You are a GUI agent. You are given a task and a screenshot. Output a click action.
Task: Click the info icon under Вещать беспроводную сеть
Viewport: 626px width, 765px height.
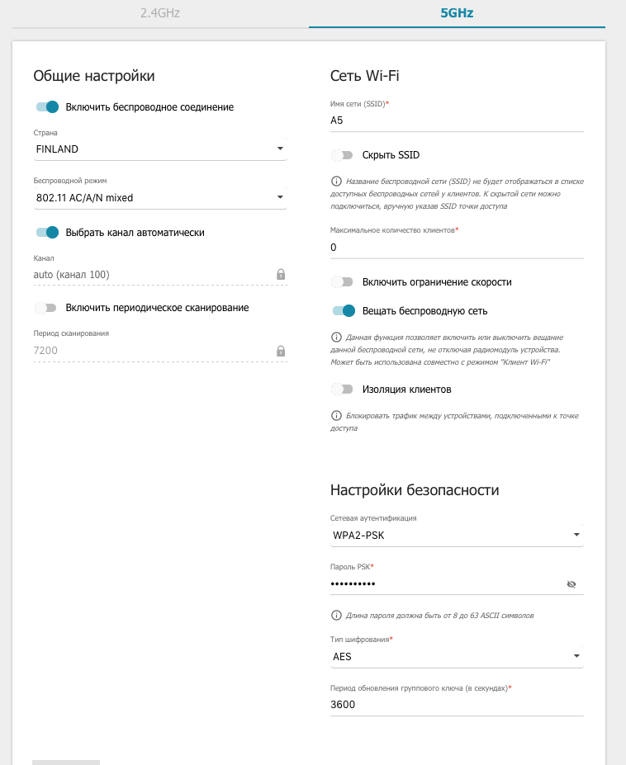click(336, 338)
